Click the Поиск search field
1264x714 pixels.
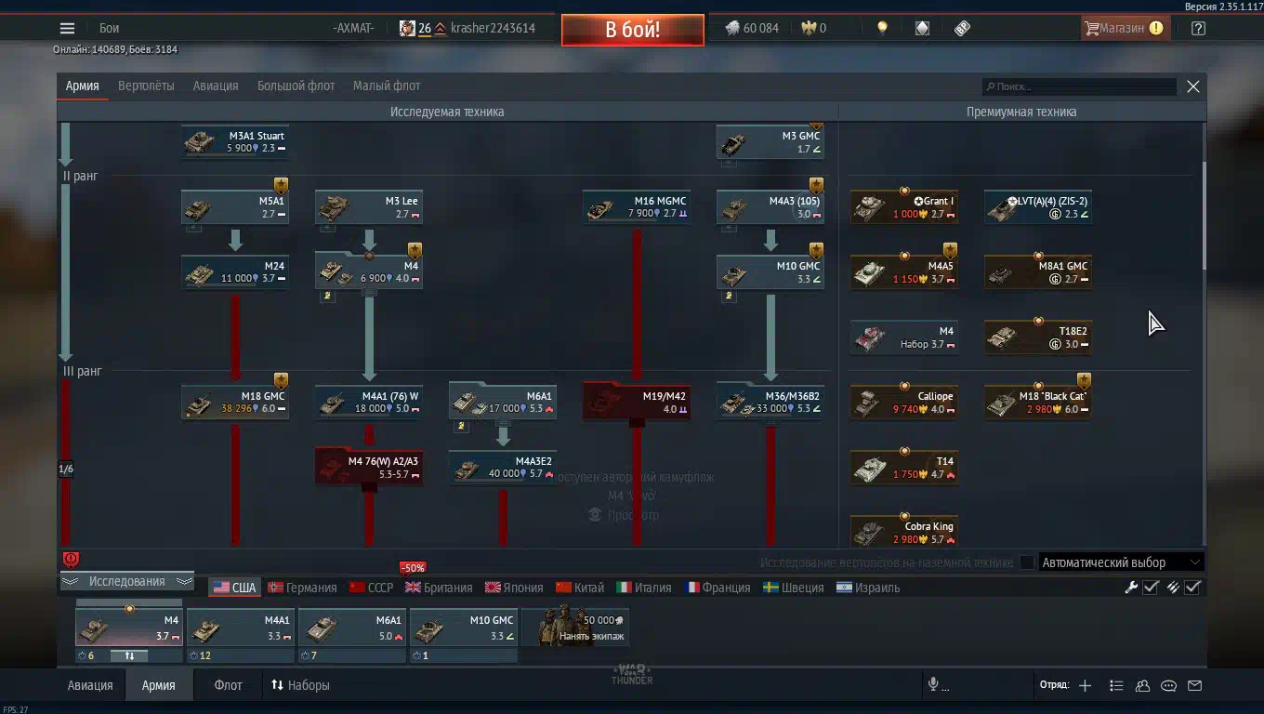tap(1079, 86)
